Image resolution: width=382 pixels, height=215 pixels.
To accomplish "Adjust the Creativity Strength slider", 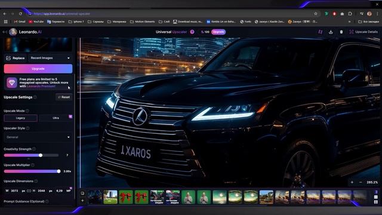I will pos(31,155).
